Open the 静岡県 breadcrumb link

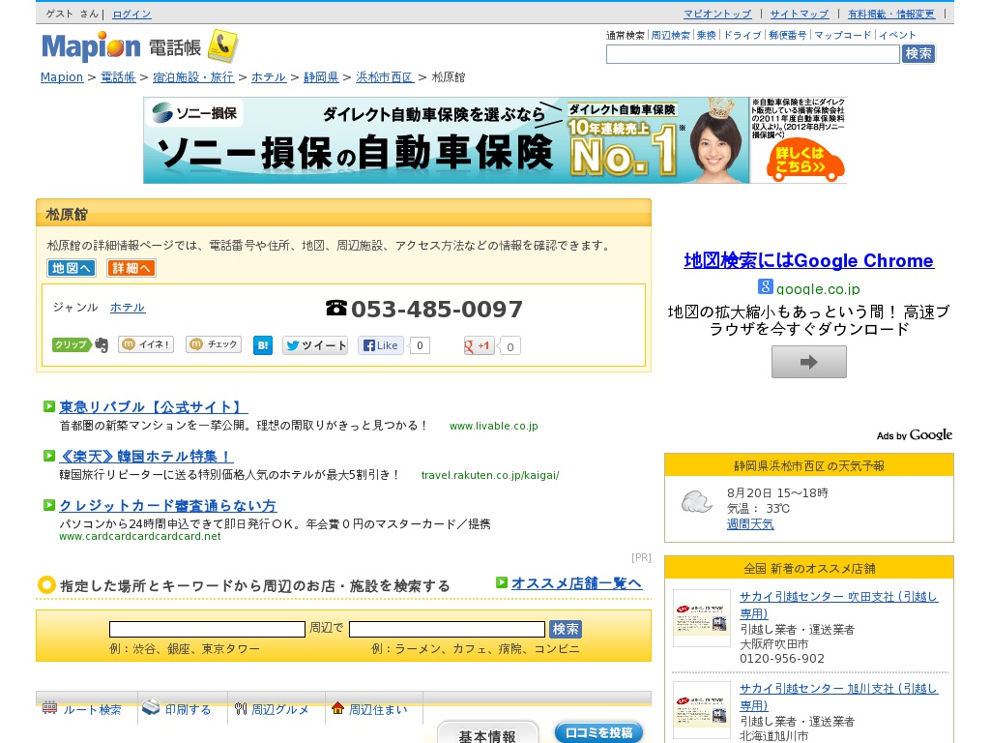(321, 77)
